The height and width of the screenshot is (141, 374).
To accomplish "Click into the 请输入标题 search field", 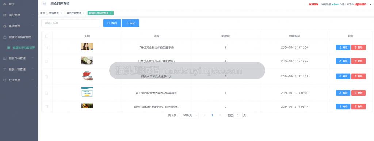I will click(x=71, y=23).
